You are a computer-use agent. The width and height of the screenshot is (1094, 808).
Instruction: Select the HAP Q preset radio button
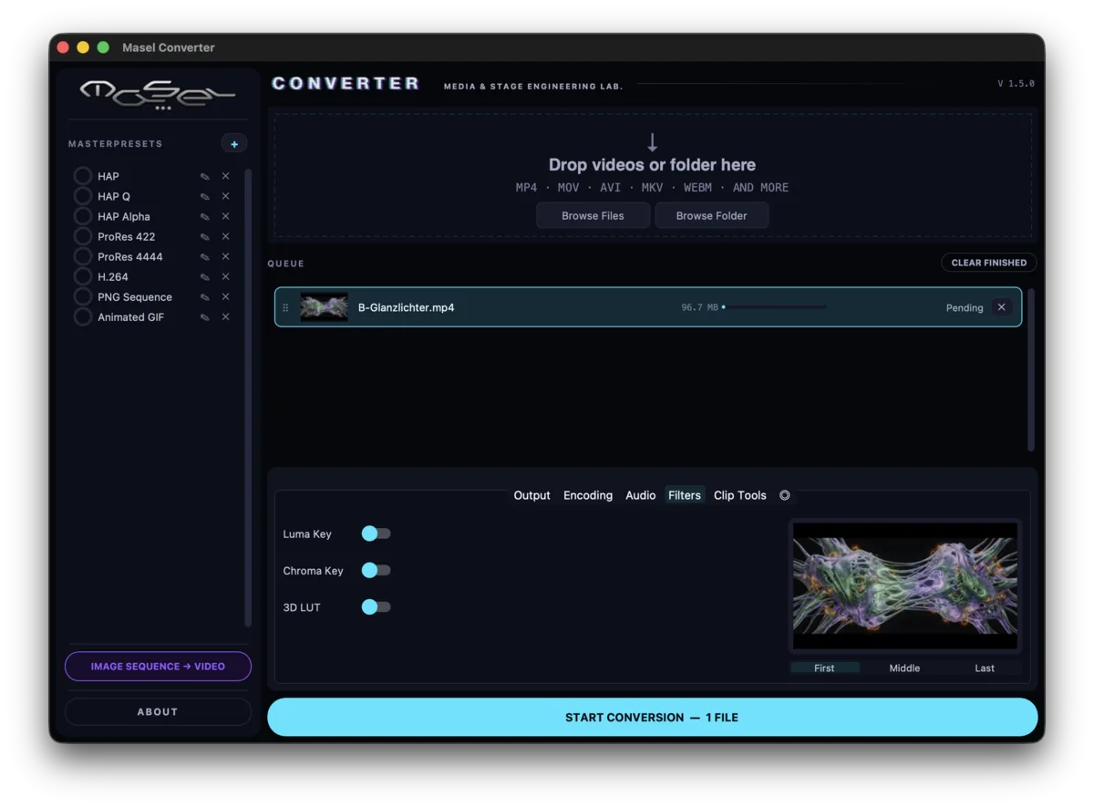pos(83,196)
